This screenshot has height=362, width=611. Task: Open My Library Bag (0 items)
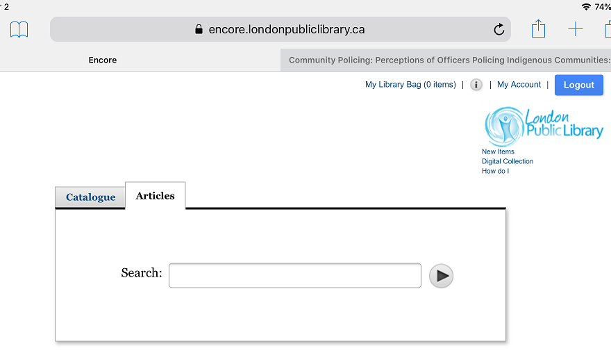tap(410, 85)
